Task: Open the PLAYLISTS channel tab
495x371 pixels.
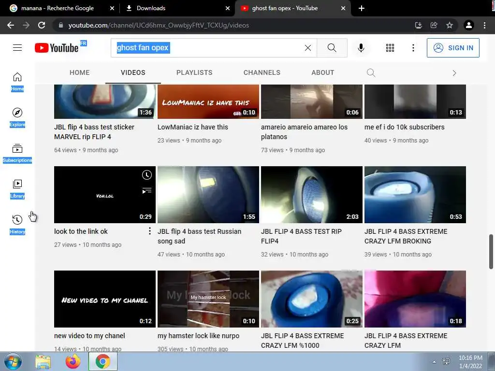Action: pos(194,72)
